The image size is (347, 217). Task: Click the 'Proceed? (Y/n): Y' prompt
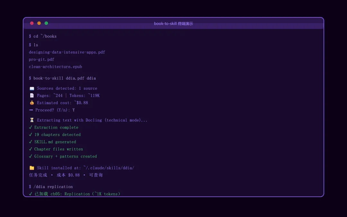[x=55, y=110]
